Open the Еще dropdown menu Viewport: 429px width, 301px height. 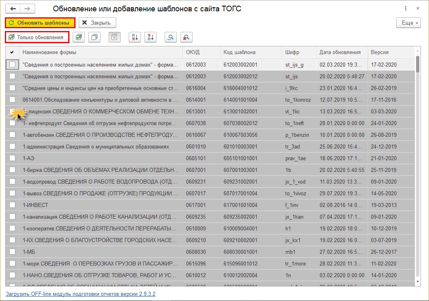click(408, 23)
